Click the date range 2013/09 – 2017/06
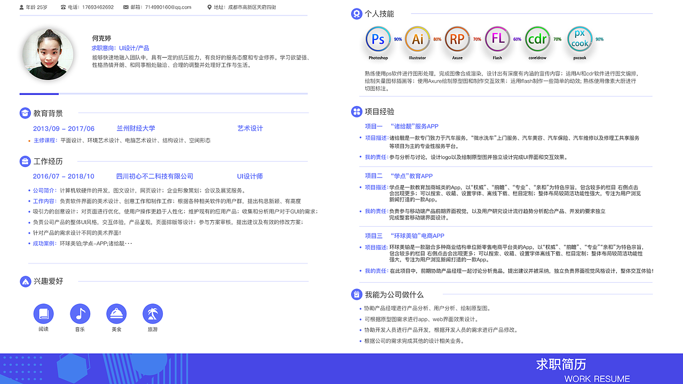This screenshot has width=683, height=384. coord(63,129)
